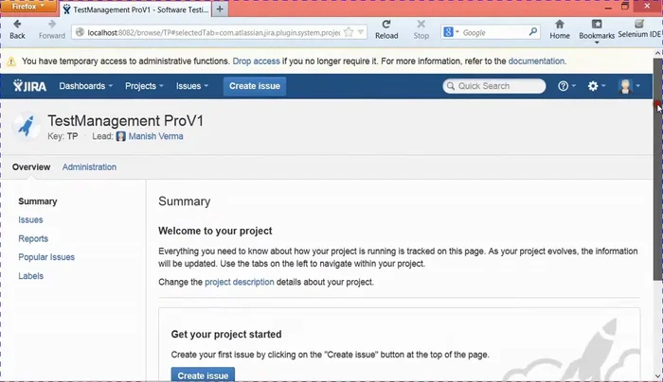The image size is (663, 382).
Task: Click the warning triangle icon
Action: pyautogui.click(x=11, y=61)
